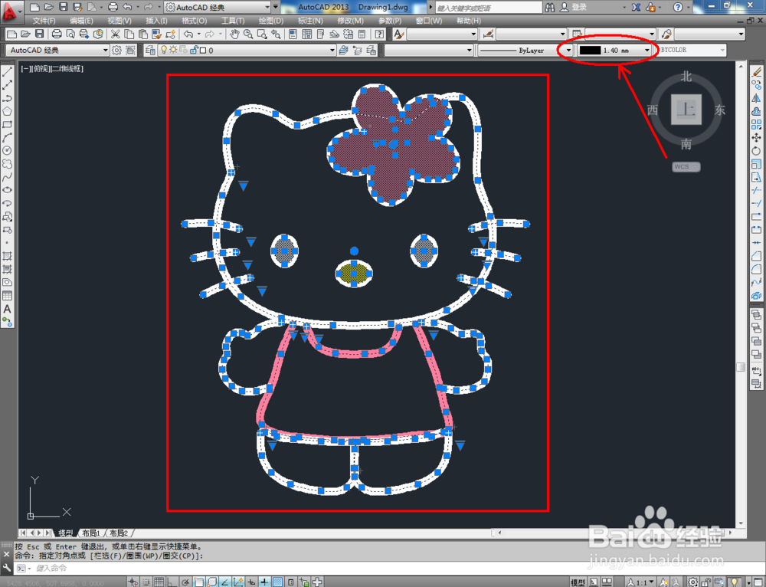The image size is (766, 587).
Task: Select the Pan hand tool
Action: pyautogui.click(x=234, y=34)
